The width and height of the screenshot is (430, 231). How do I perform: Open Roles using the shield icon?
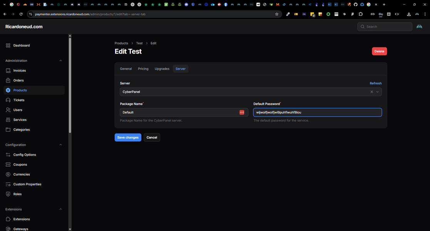pyautogui.click(x=8, y=194)
